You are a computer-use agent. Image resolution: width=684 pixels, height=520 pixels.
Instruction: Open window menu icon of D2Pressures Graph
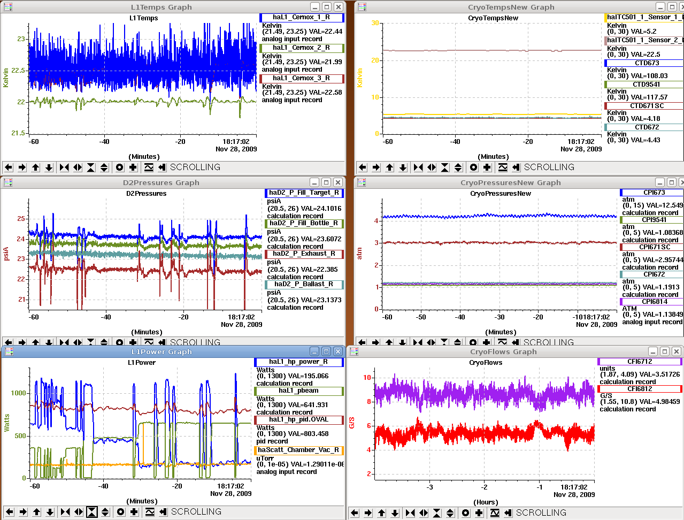point(7,182)
